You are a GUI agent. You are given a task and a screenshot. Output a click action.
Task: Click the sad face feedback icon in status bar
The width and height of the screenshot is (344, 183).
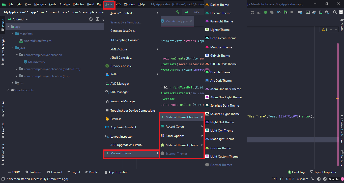point(325,179)
